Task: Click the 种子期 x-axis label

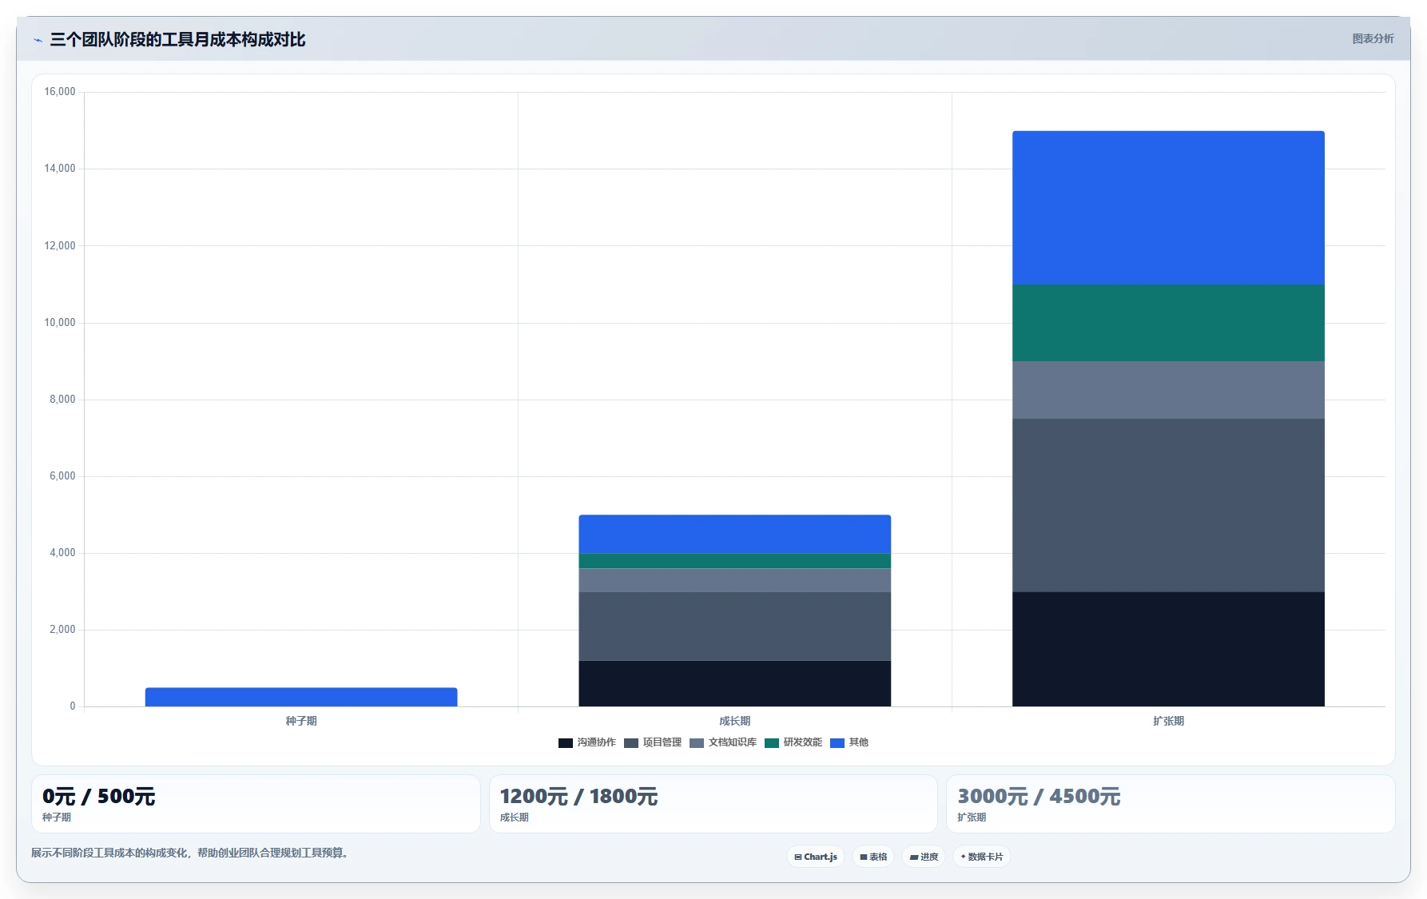Action: click(x=301, y=721)
